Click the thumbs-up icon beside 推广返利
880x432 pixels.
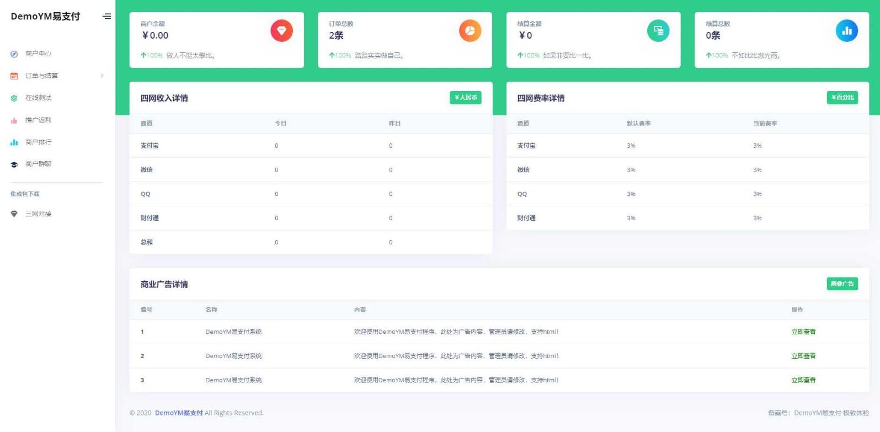click(x=14, y=120)
